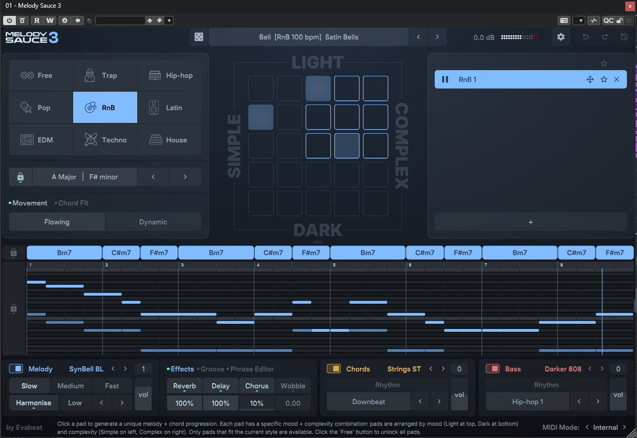Add a new melody with plus button

pyautogui.click(x=530, y=222)
